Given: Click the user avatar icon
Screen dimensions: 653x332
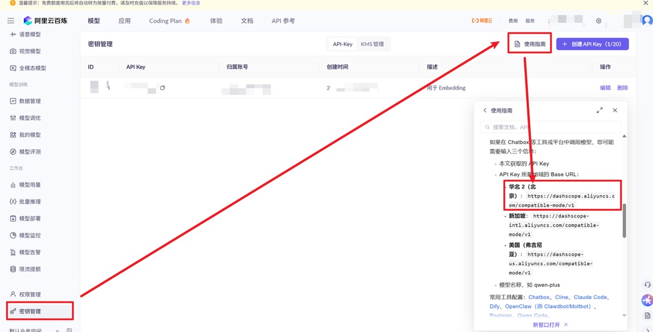Looking at the screenshot, I should [x=647, y=21].
